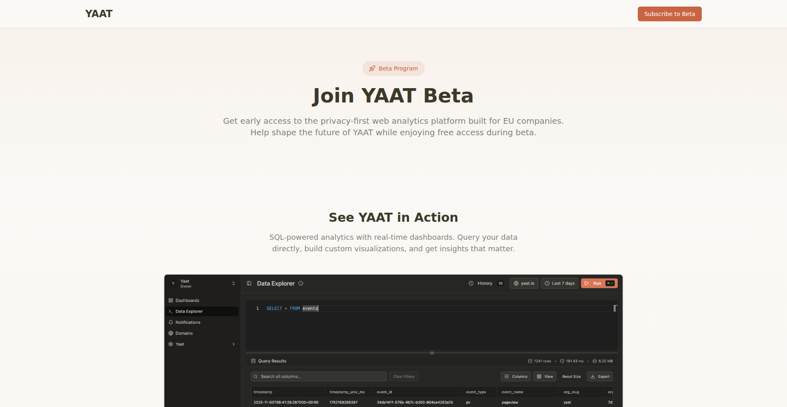This screenshot has height=407, width=787.
Task: Open the Yaat settings gear icon
Action: pyautogui.click(x=171, y=344)
